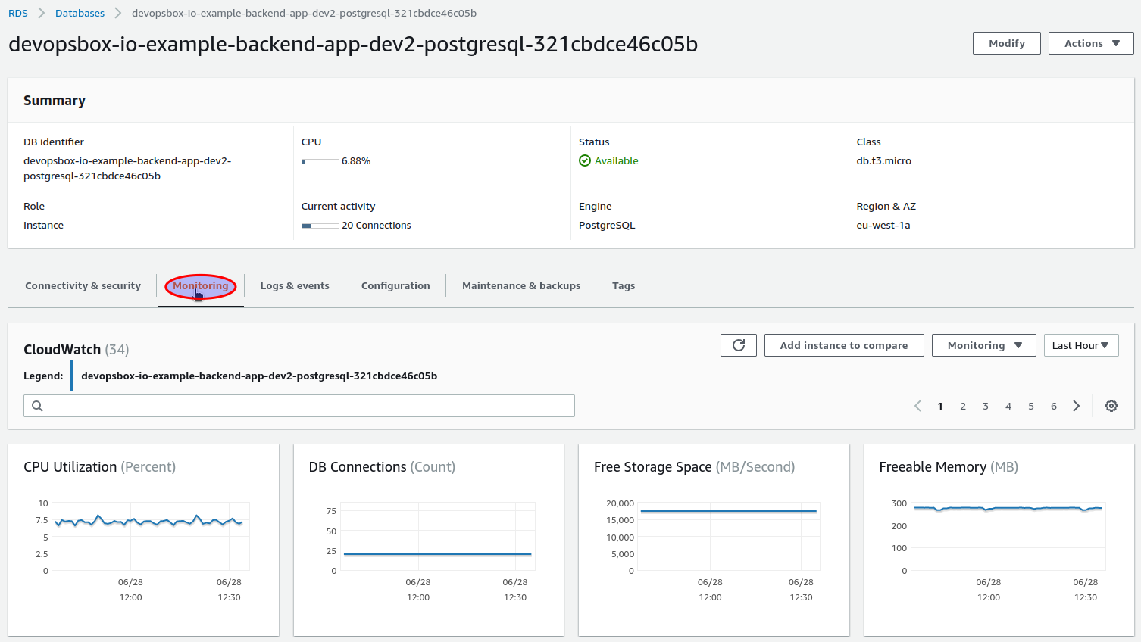Viewport: 1141px width, 642px height.
Task: Click the previous page chevron arrow
Action: click(x=917, y=406)
